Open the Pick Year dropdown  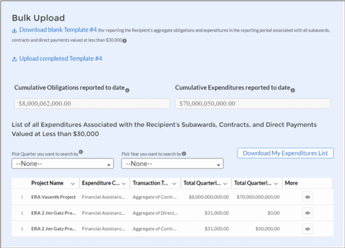(172, 164)
